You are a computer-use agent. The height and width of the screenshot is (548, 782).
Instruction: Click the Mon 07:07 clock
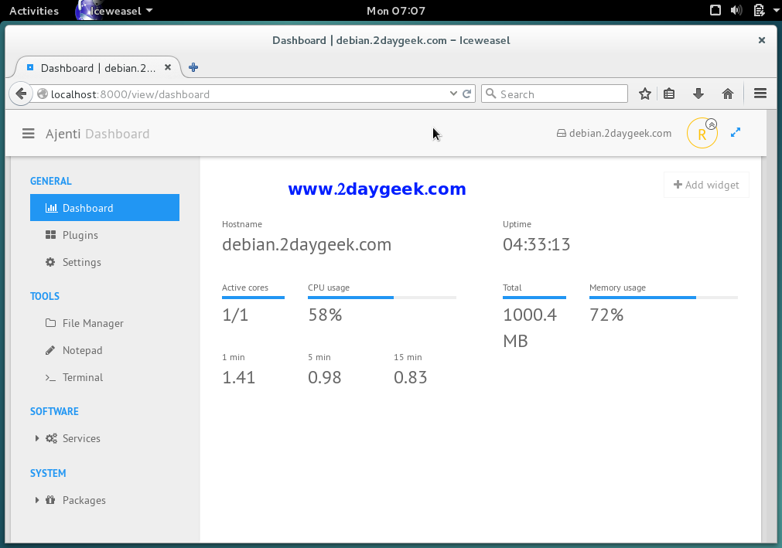pos(396,11)
